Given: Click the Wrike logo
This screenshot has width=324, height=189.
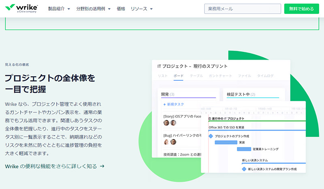Looking at the screenshot, I should coord(21,8).
